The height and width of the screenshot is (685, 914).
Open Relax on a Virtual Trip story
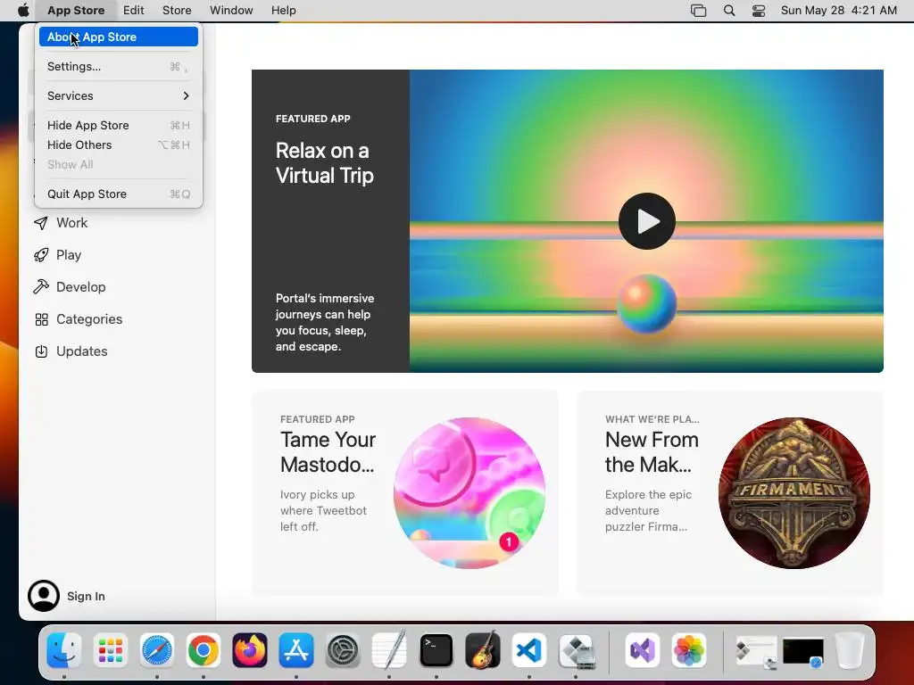(x=325, y=163)
